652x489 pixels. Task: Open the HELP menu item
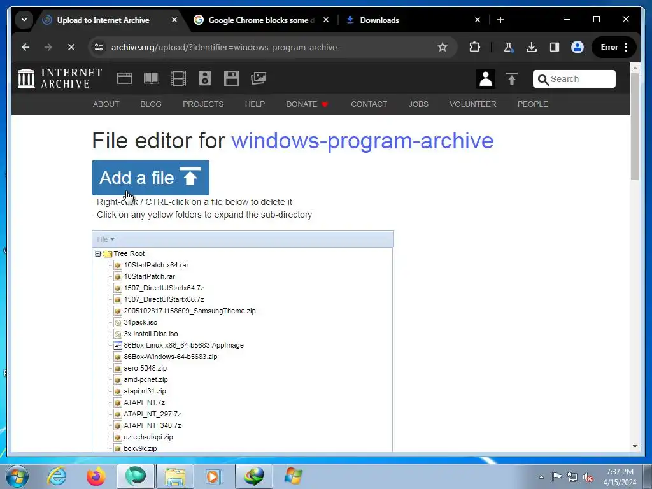[x=255, y=104]
